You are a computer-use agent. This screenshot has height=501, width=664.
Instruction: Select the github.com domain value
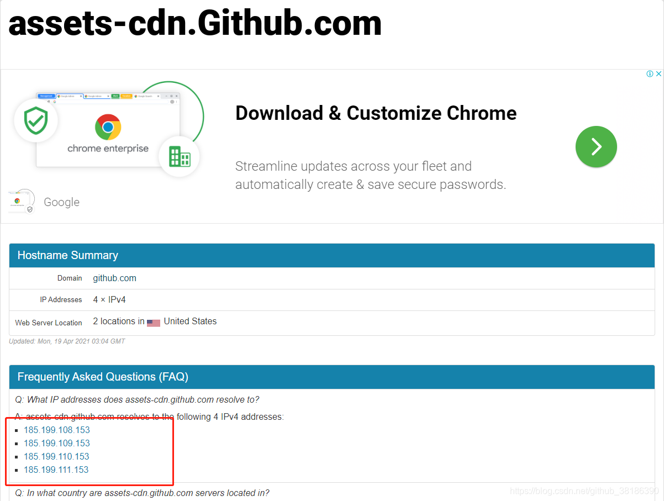coord(114,278)
